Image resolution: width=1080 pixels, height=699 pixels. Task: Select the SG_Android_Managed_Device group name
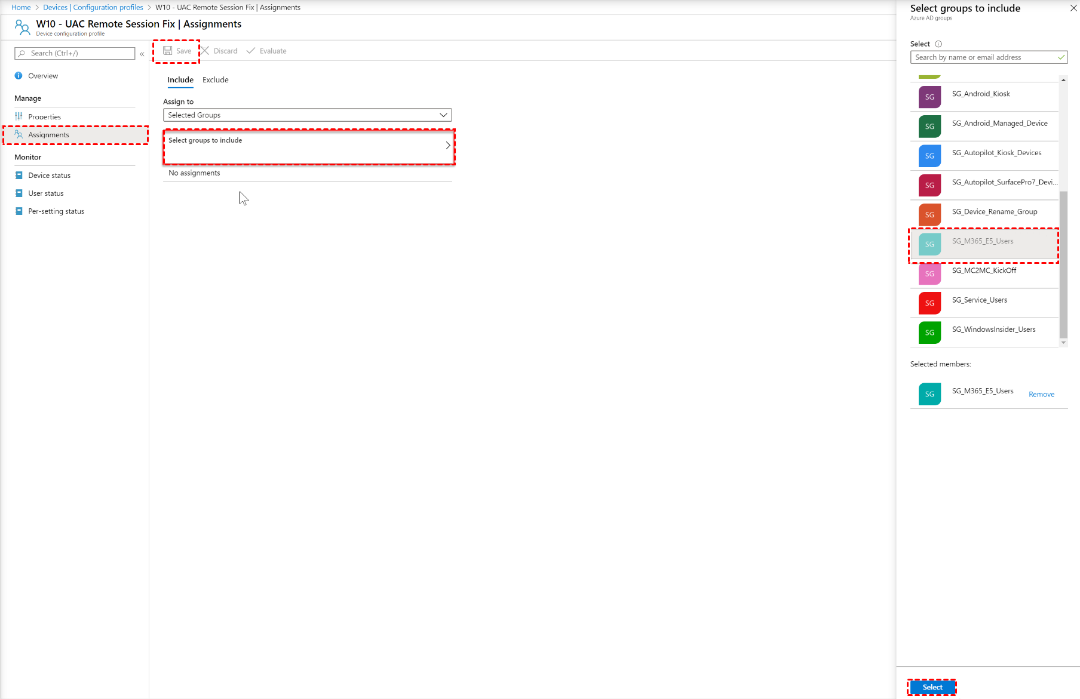pos(1000,124)
